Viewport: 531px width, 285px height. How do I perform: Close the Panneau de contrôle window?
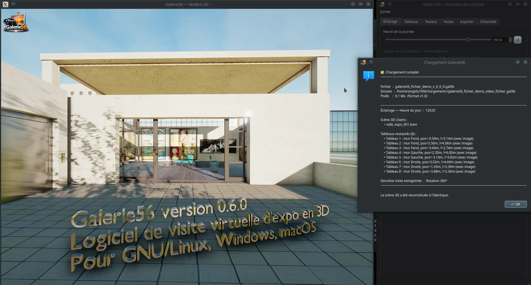pos(525,4)
